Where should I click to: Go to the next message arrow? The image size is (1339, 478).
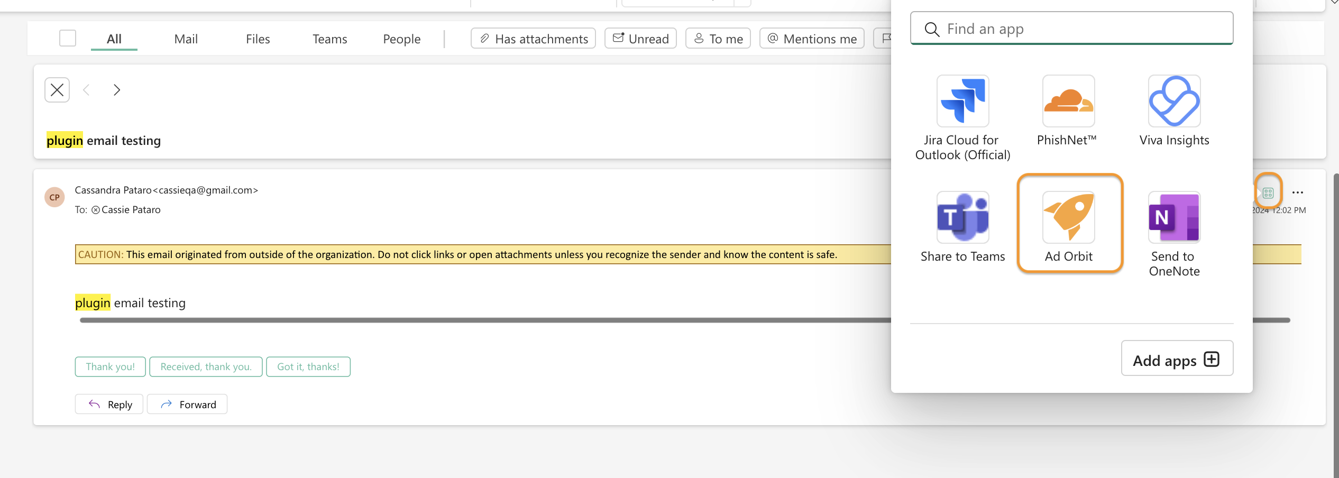(117, 90)
